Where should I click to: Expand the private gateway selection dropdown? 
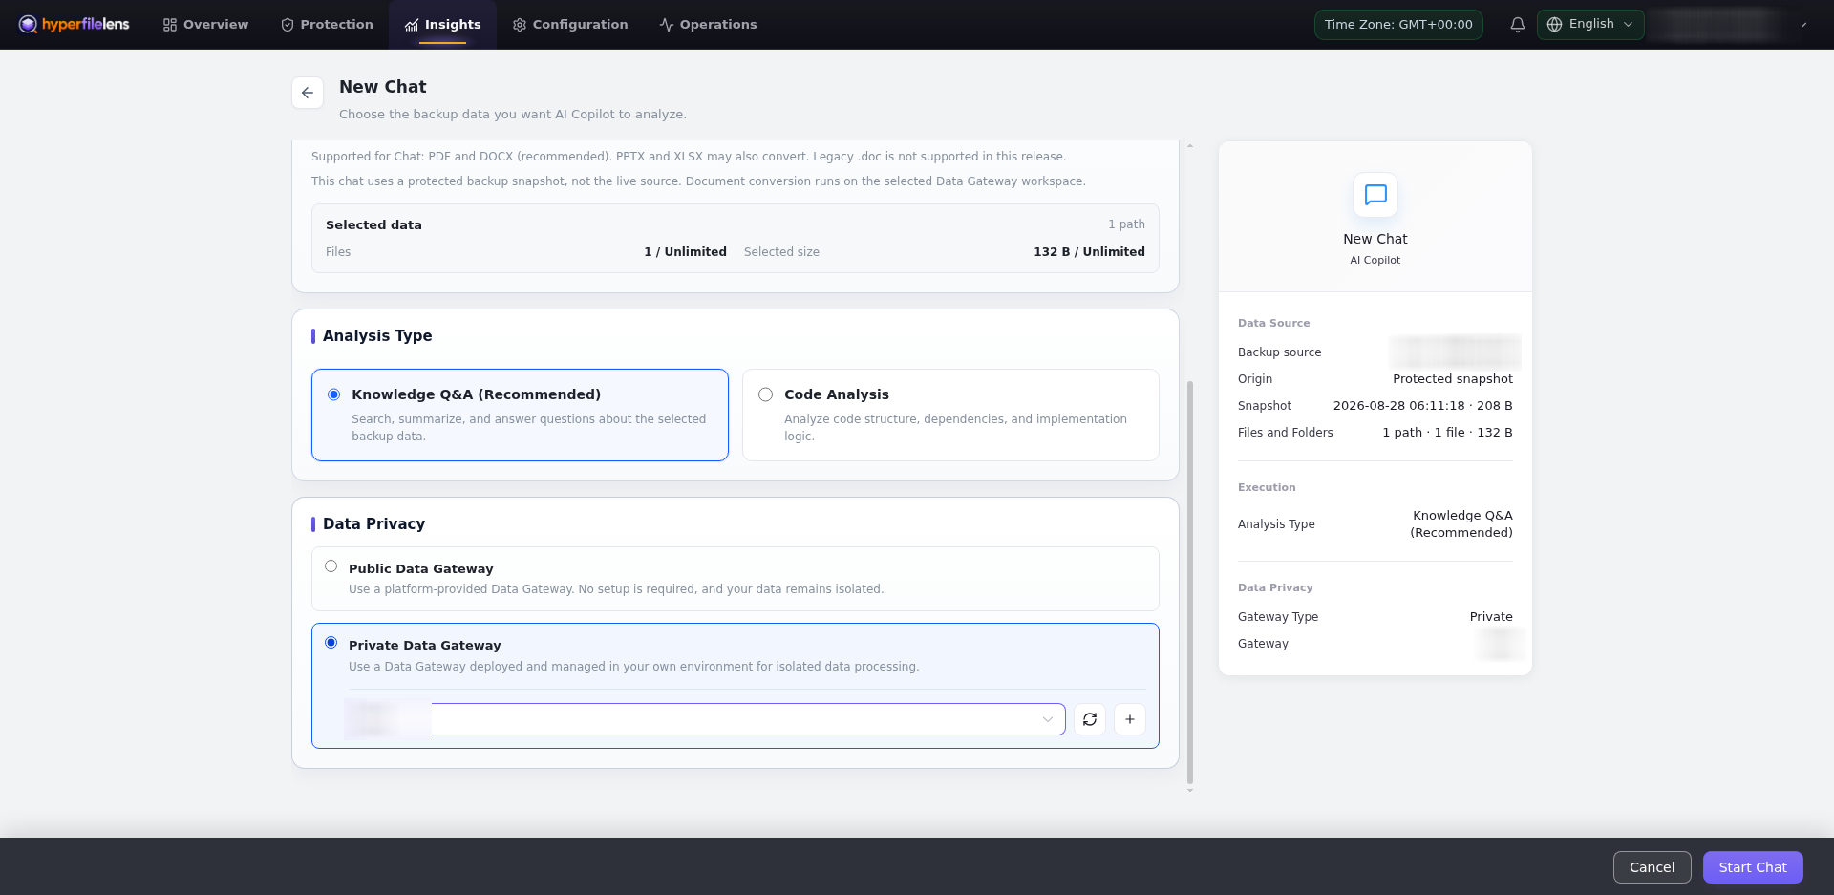tap(705, 719)
